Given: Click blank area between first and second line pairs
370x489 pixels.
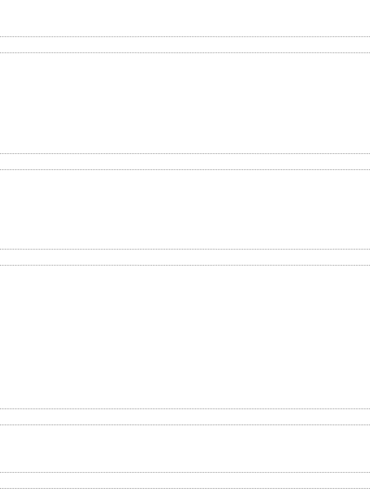Looking at the screenshot, I should 185,103.
